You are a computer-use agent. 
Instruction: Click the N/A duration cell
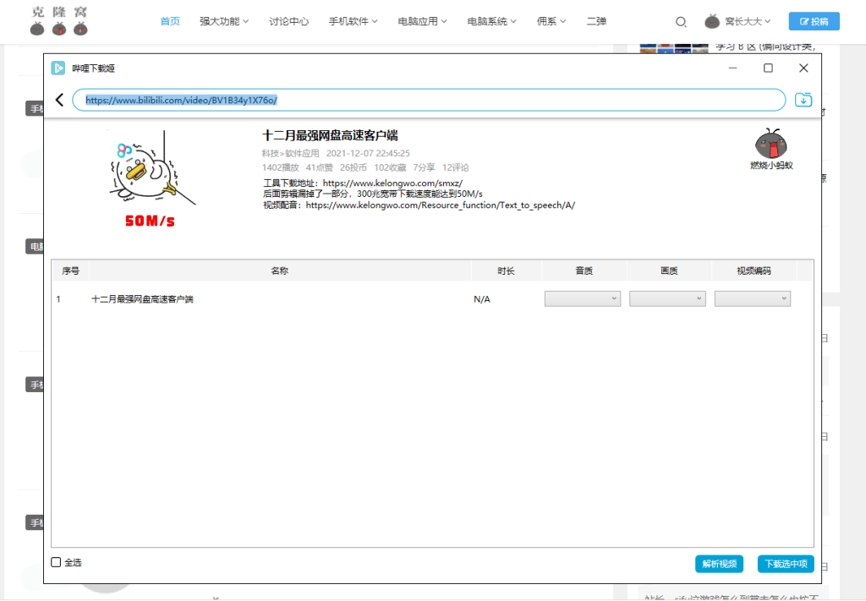click(482, 299)
